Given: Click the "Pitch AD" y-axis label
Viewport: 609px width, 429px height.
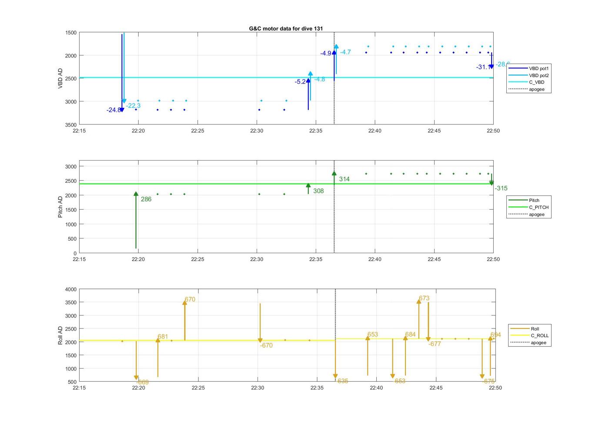Looking at the screenshot, I should [60, 207].
